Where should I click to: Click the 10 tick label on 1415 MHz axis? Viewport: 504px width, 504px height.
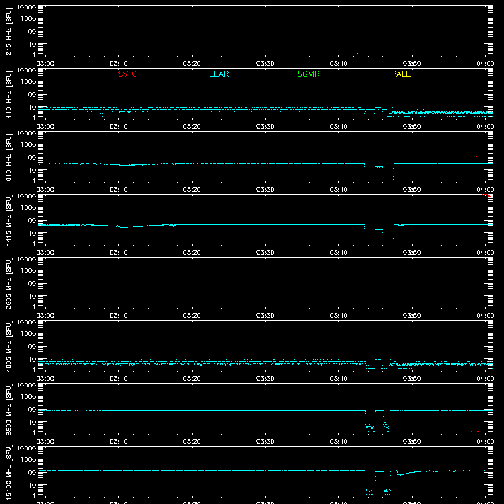coord(32,233)
